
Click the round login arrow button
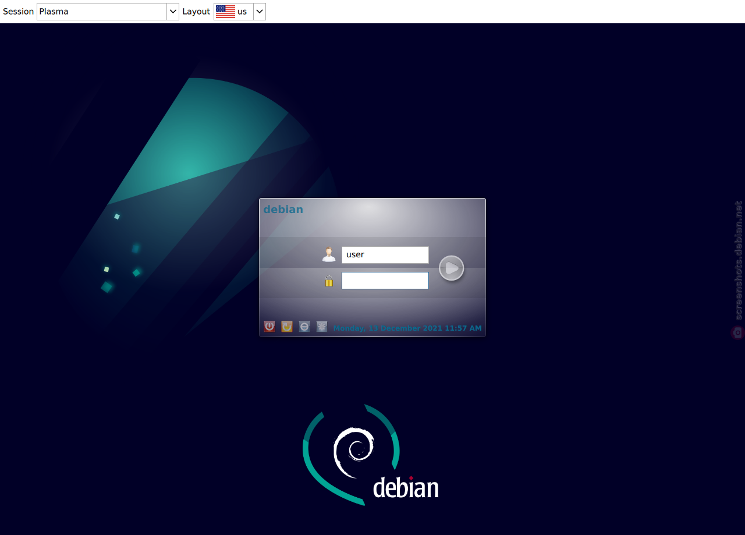click(451, 268)
